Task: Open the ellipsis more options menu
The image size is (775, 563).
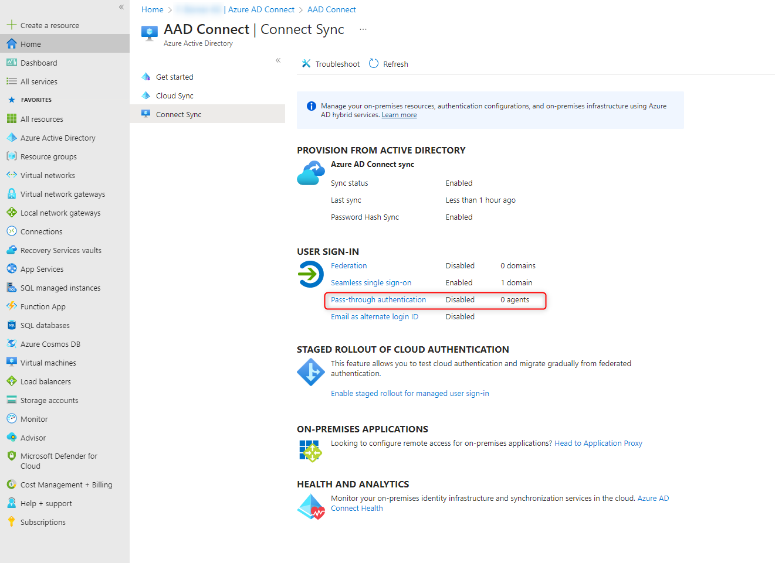Action: pos(363,29)
